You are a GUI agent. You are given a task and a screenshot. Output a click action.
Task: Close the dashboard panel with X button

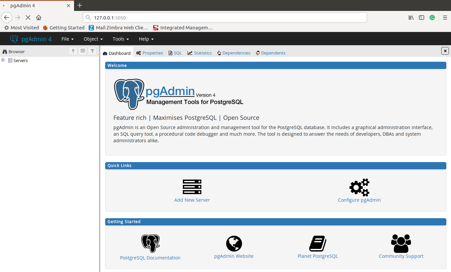point(445,51)
